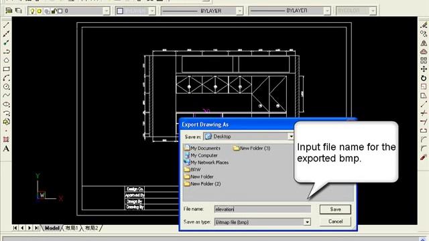Select My Documents in file list
The height and width of the screenshot is (241, 429).
coord(202,148)
